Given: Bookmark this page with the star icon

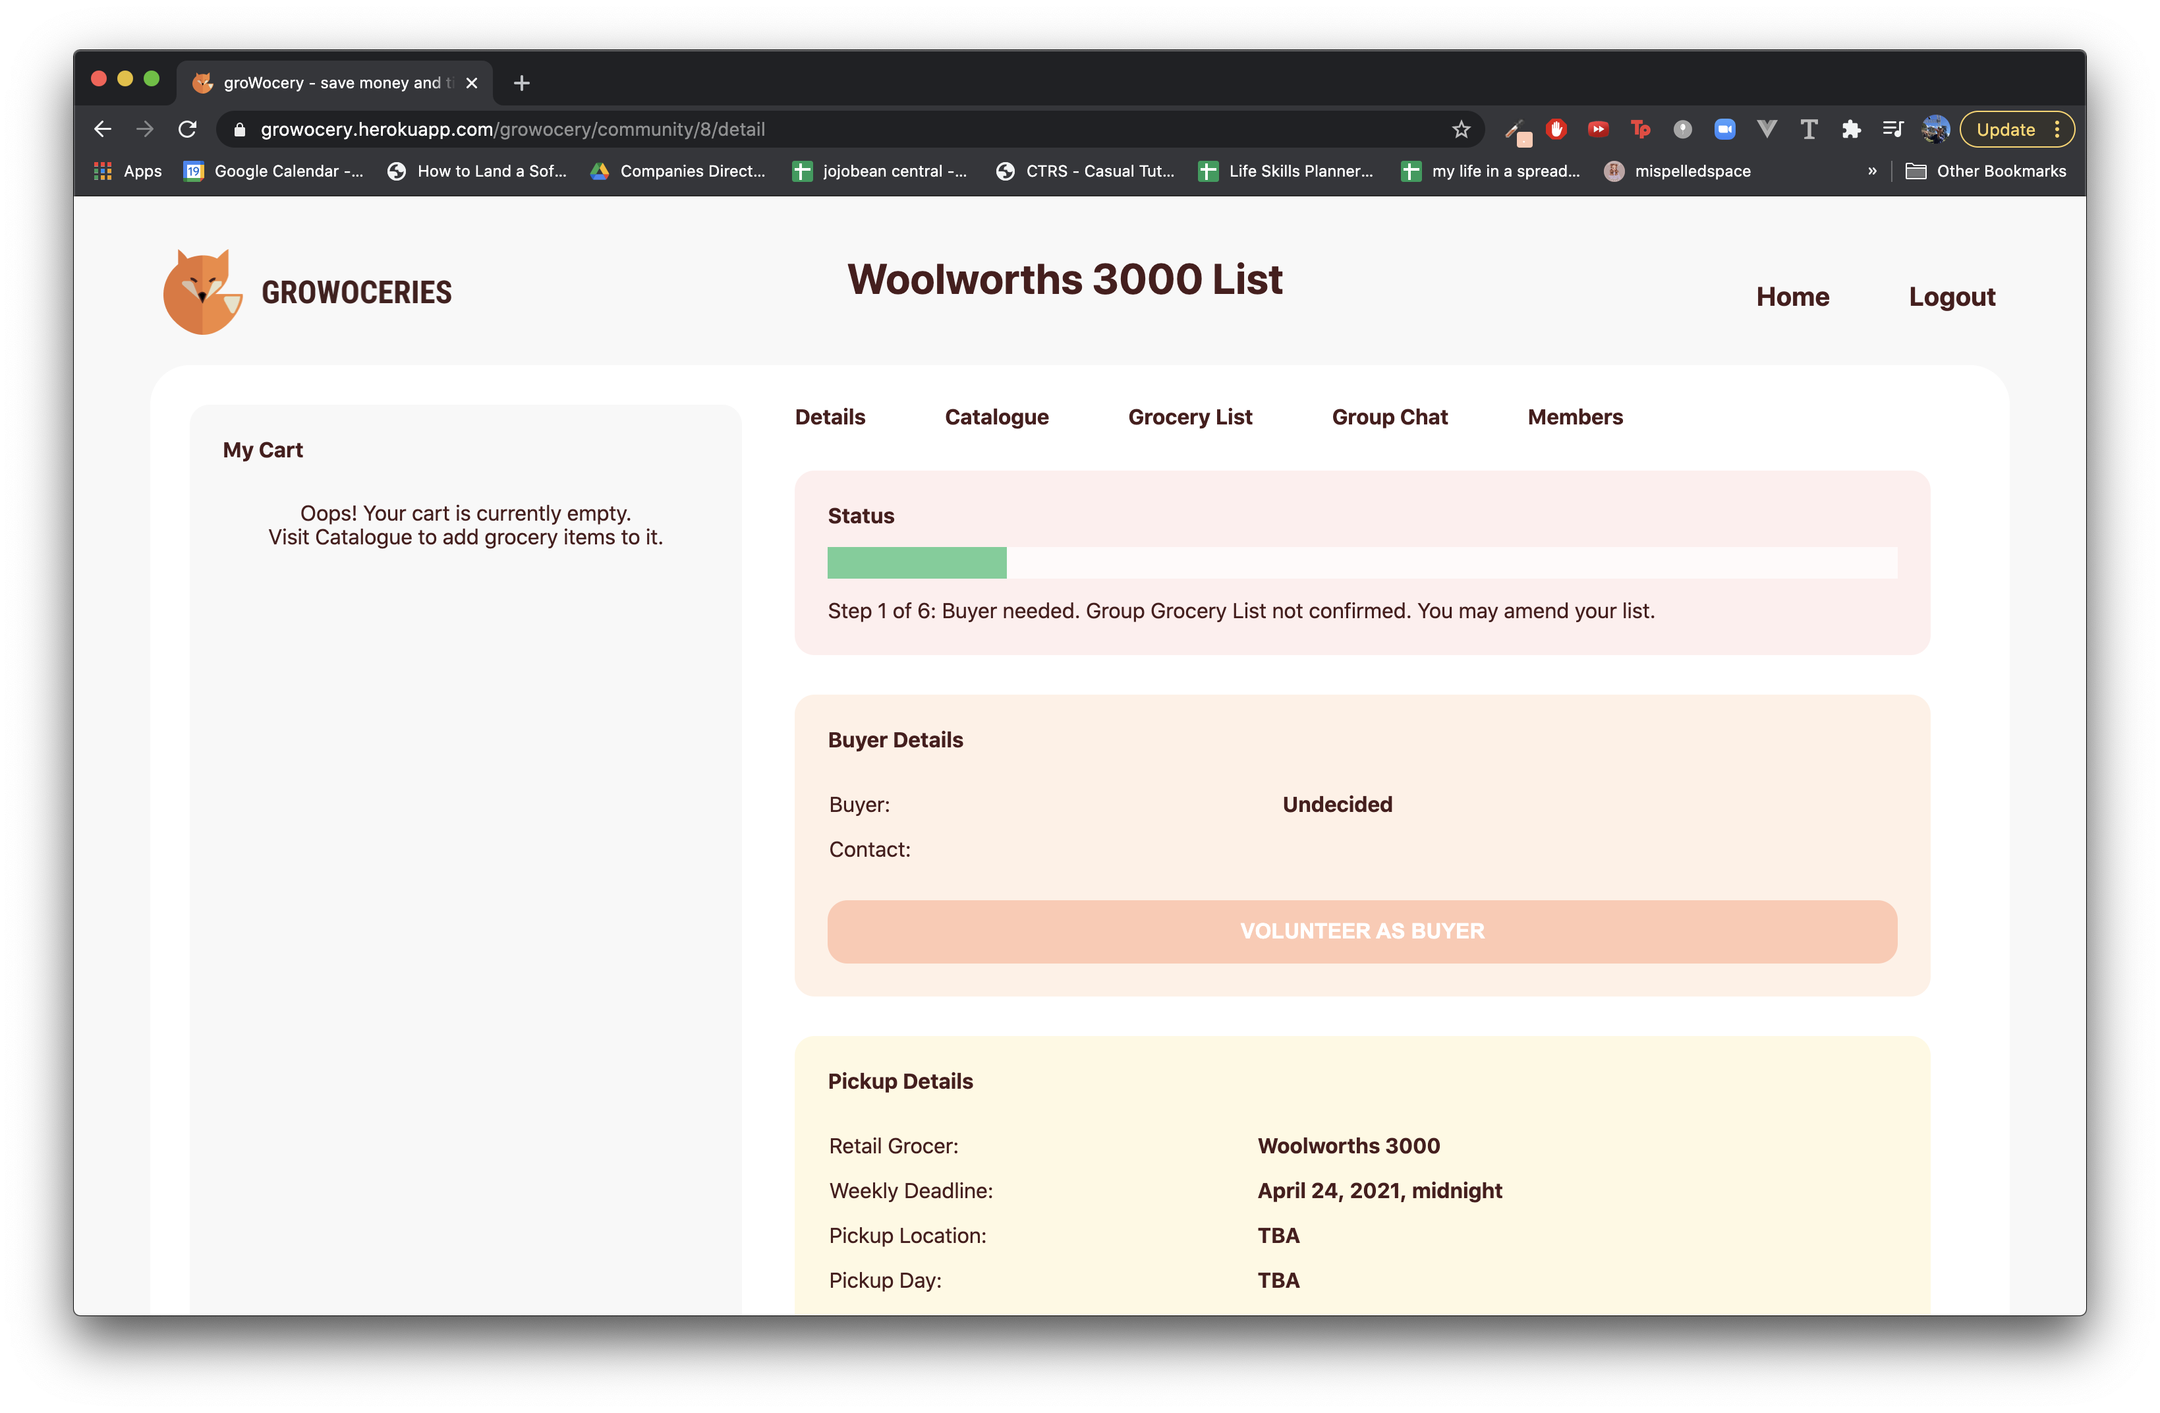Looking at the screenshot, I should [1460, 130].
